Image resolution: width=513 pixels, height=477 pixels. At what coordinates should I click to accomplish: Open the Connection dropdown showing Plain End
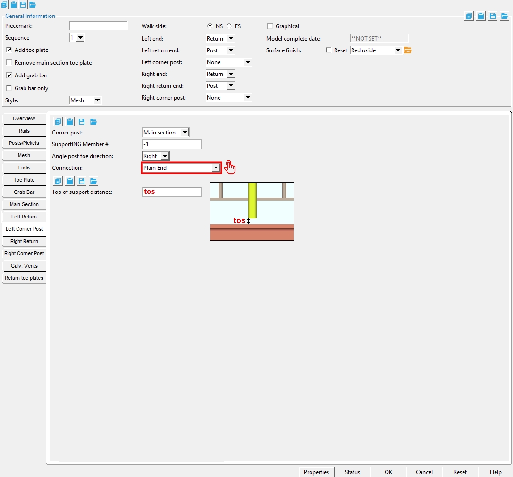pos(216,167)
